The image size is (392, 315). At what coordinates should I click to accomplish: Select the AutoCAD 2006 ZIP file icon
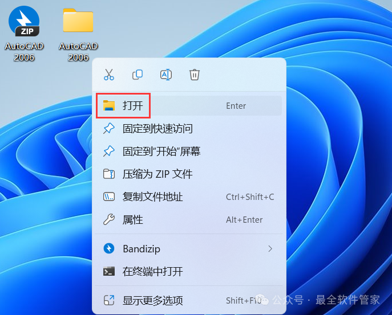click(x=24, y=22)
